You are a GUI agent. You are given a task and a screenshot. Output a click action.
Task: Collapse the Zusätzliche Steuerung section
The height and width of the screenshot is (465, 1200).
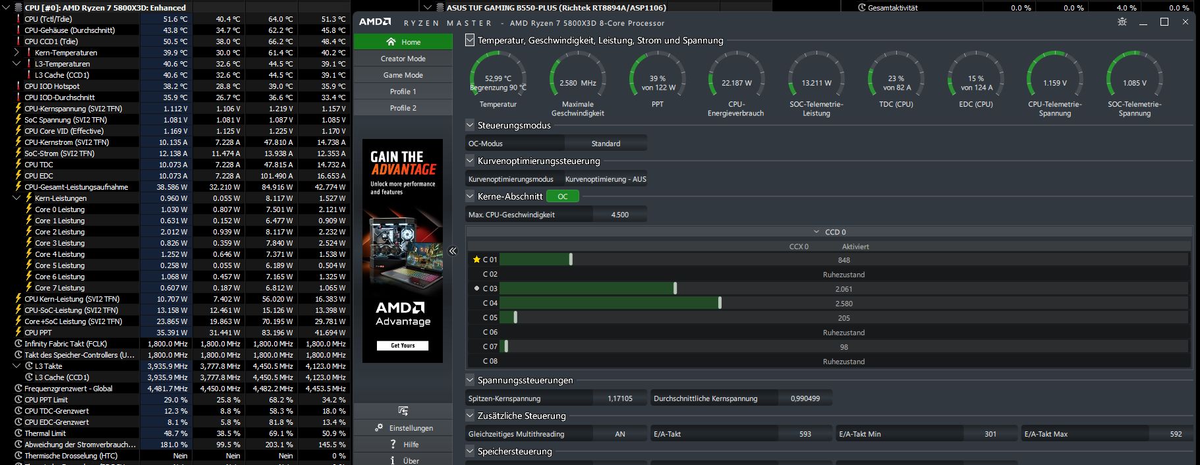click(x=470, y=416)
